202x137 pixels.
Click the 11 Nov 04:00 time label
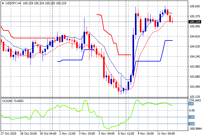tap(166, 134)
